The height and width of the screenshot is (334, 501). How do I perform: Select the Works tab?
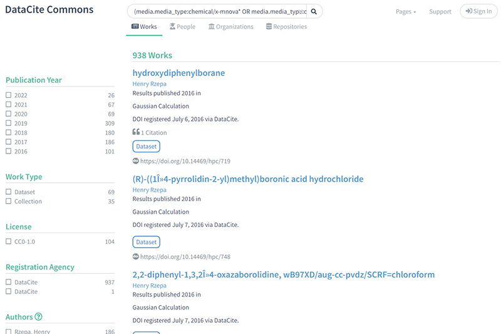144,27
